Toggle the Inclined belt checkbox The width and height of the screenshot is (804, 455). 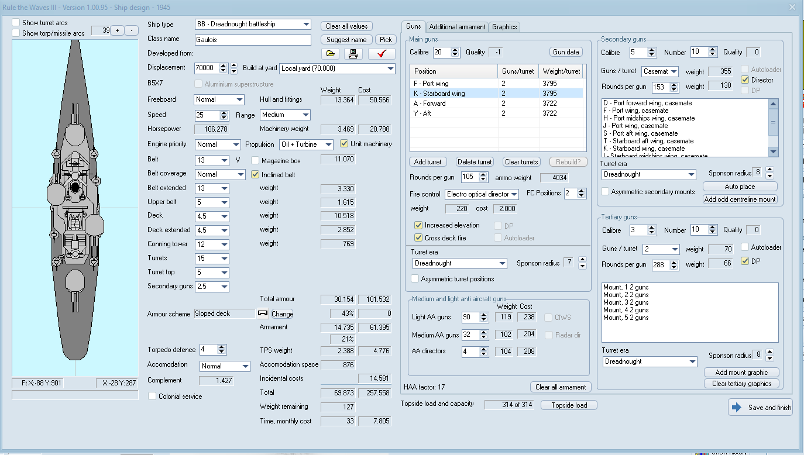[255, 174]
